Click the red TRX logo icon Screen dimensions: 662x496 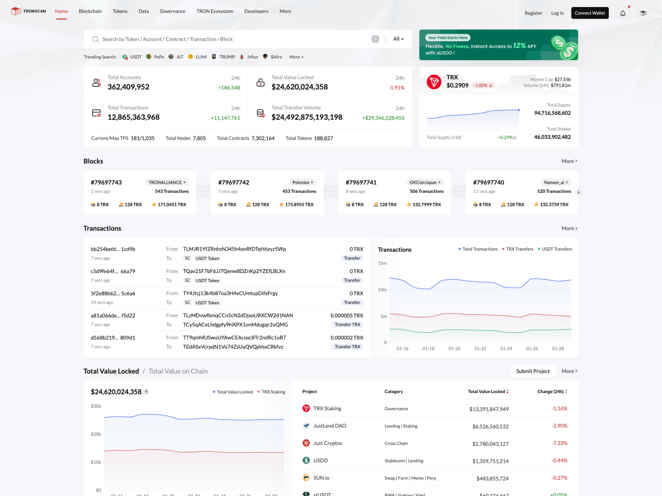(x=434, y=82)
